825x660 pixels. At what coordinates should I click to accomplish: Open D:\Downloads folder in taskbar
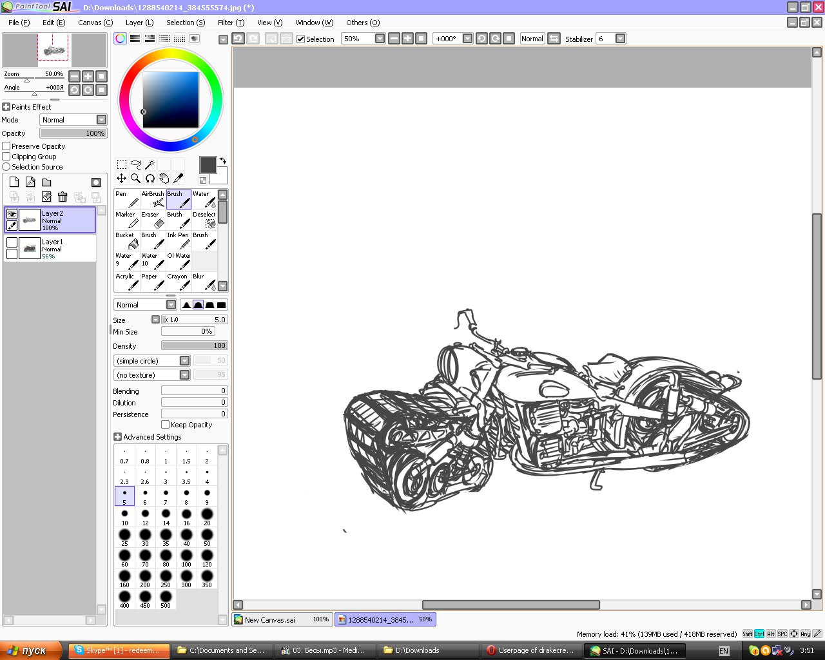coord(428,650)
